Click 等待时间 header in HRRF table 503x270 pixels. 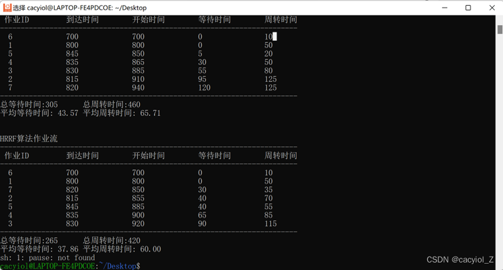pyautogui.click(x=215, y=156)
